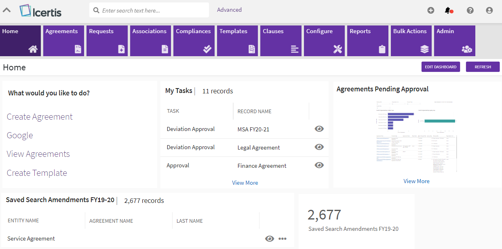The image size is (502, 249).
Task: Open the Configure tools tile
Action: (324, 40)
